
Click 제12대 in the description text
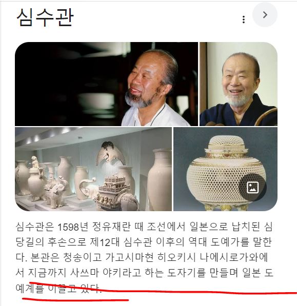point(105,242)
